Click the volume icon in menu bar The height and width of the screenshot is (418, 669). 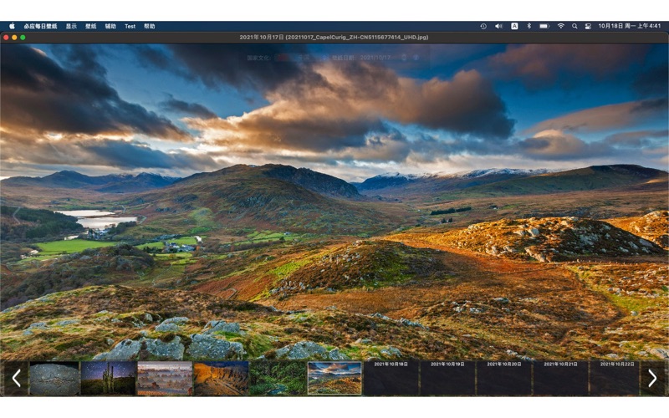click(x=498, y=26)
